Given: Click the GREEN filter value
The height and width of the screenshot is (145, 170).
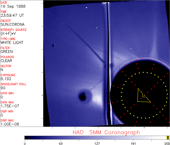Looking at the screenshot, I should pos(7,52).
